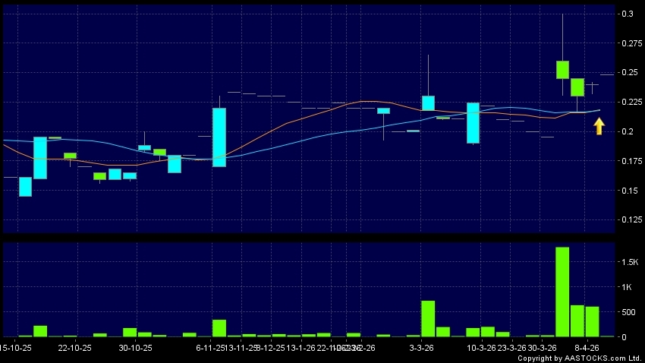This screenshot has height=363, width=645.
Task: Select the 0.125 price level label
Action: (x=631, y=220)
